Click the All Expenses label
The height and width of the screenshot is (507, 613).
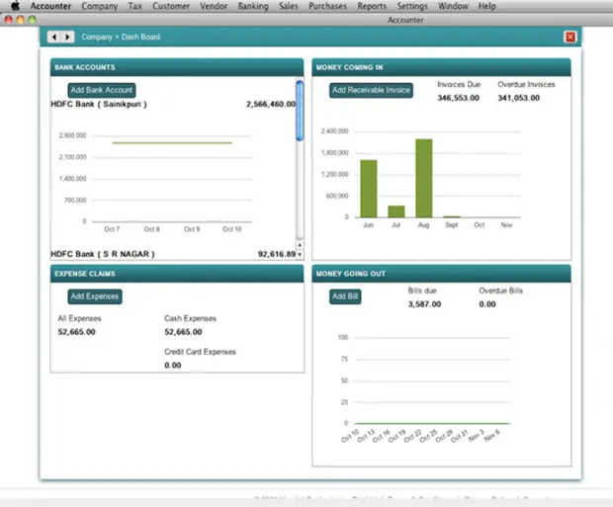coord(79,318)
